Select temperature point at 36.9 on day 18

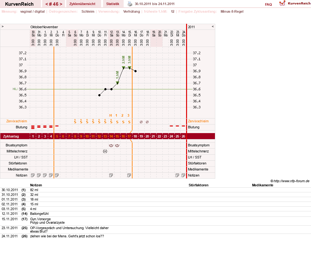point(135,71)
